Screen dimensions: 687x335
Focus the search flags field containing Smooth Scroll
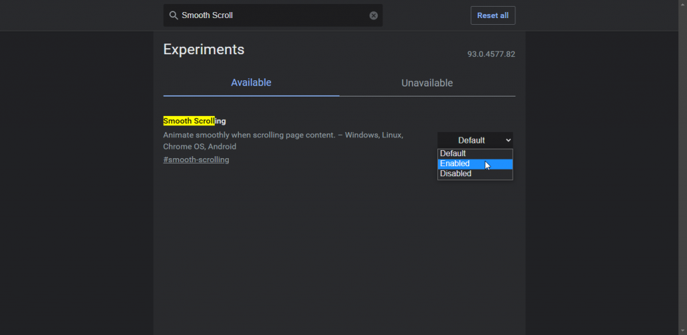tap(273, 15)
